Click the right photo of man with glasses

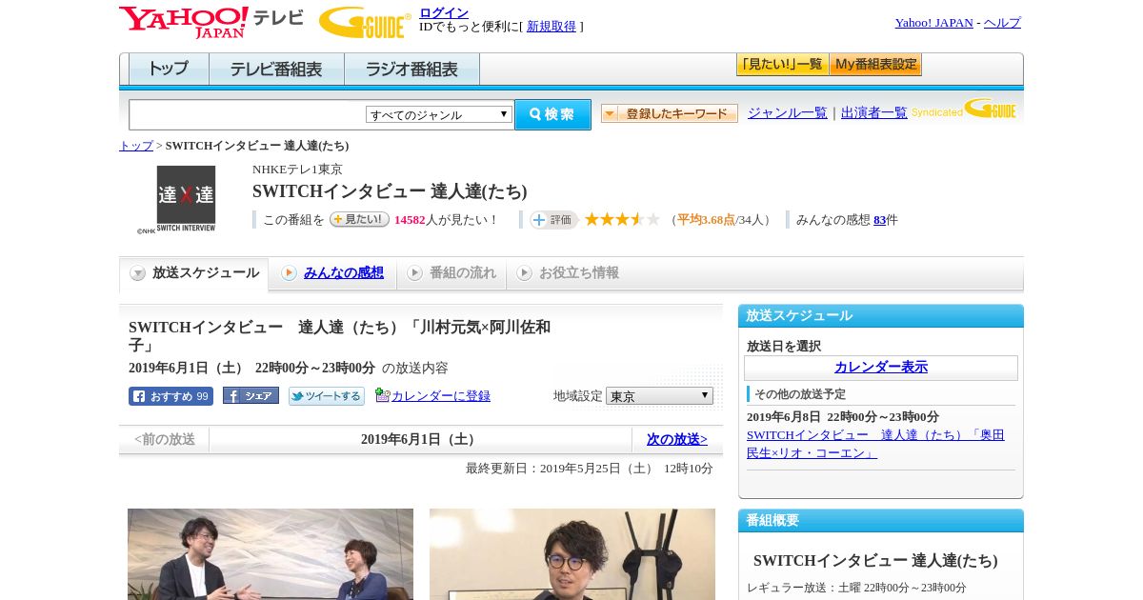point(572,554)
